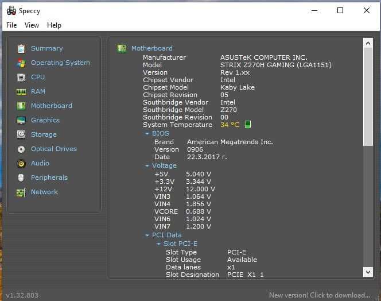Viewport: 381px width, 301px height.
Task: Click the Motherboard heading in the main panel
Action: (152, 48)
